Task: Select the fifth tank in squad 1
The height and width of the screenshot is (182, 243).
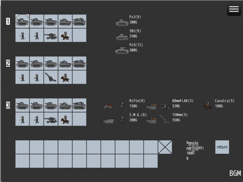Action: click(x=79, y=21)
